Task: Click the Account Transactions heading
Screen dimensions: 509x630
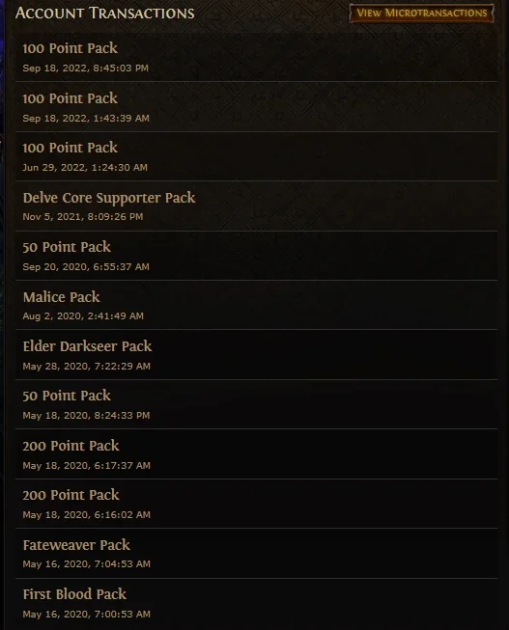Action: 105,13
